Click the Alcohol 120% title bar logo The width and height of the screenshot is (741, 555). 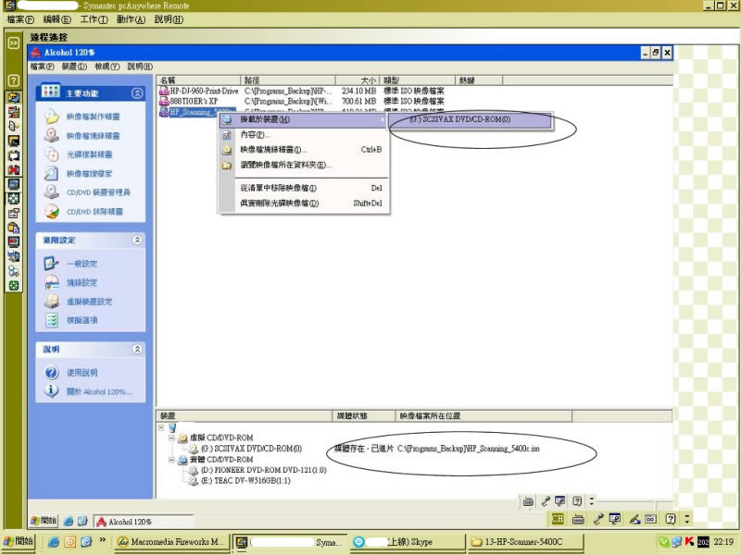click(35, 53)
